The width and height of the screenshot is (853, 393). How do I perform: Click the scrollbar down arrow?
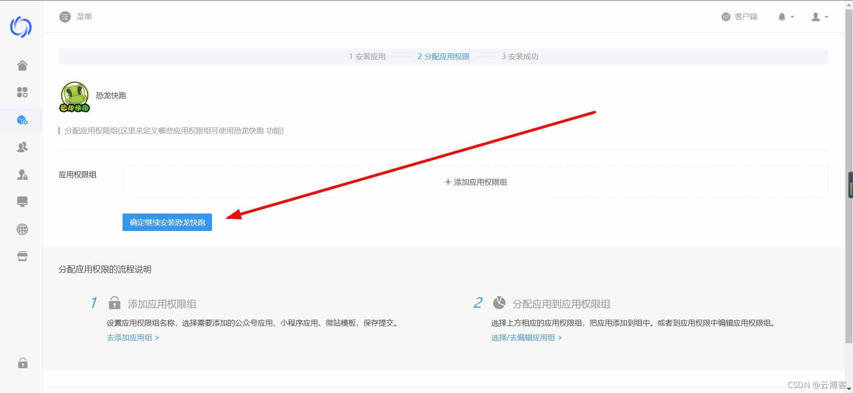849,389
